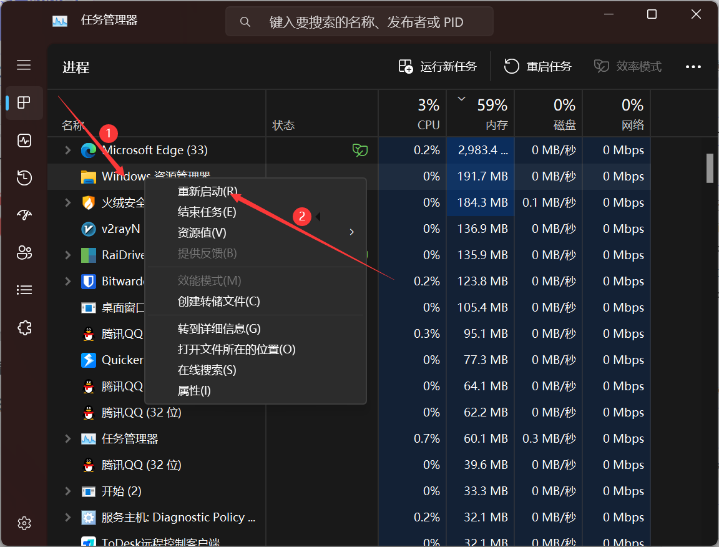Click the search box at the top
Viewport: 719px width, 547px height.
359,22
